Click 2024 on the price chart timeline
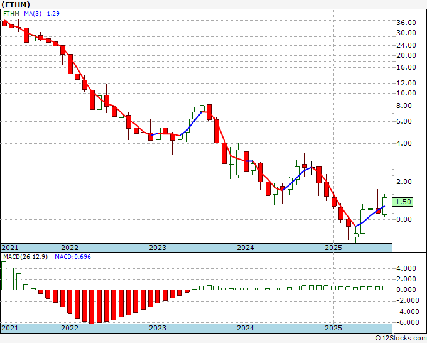The image size is (427, 343). click(246, 248)
